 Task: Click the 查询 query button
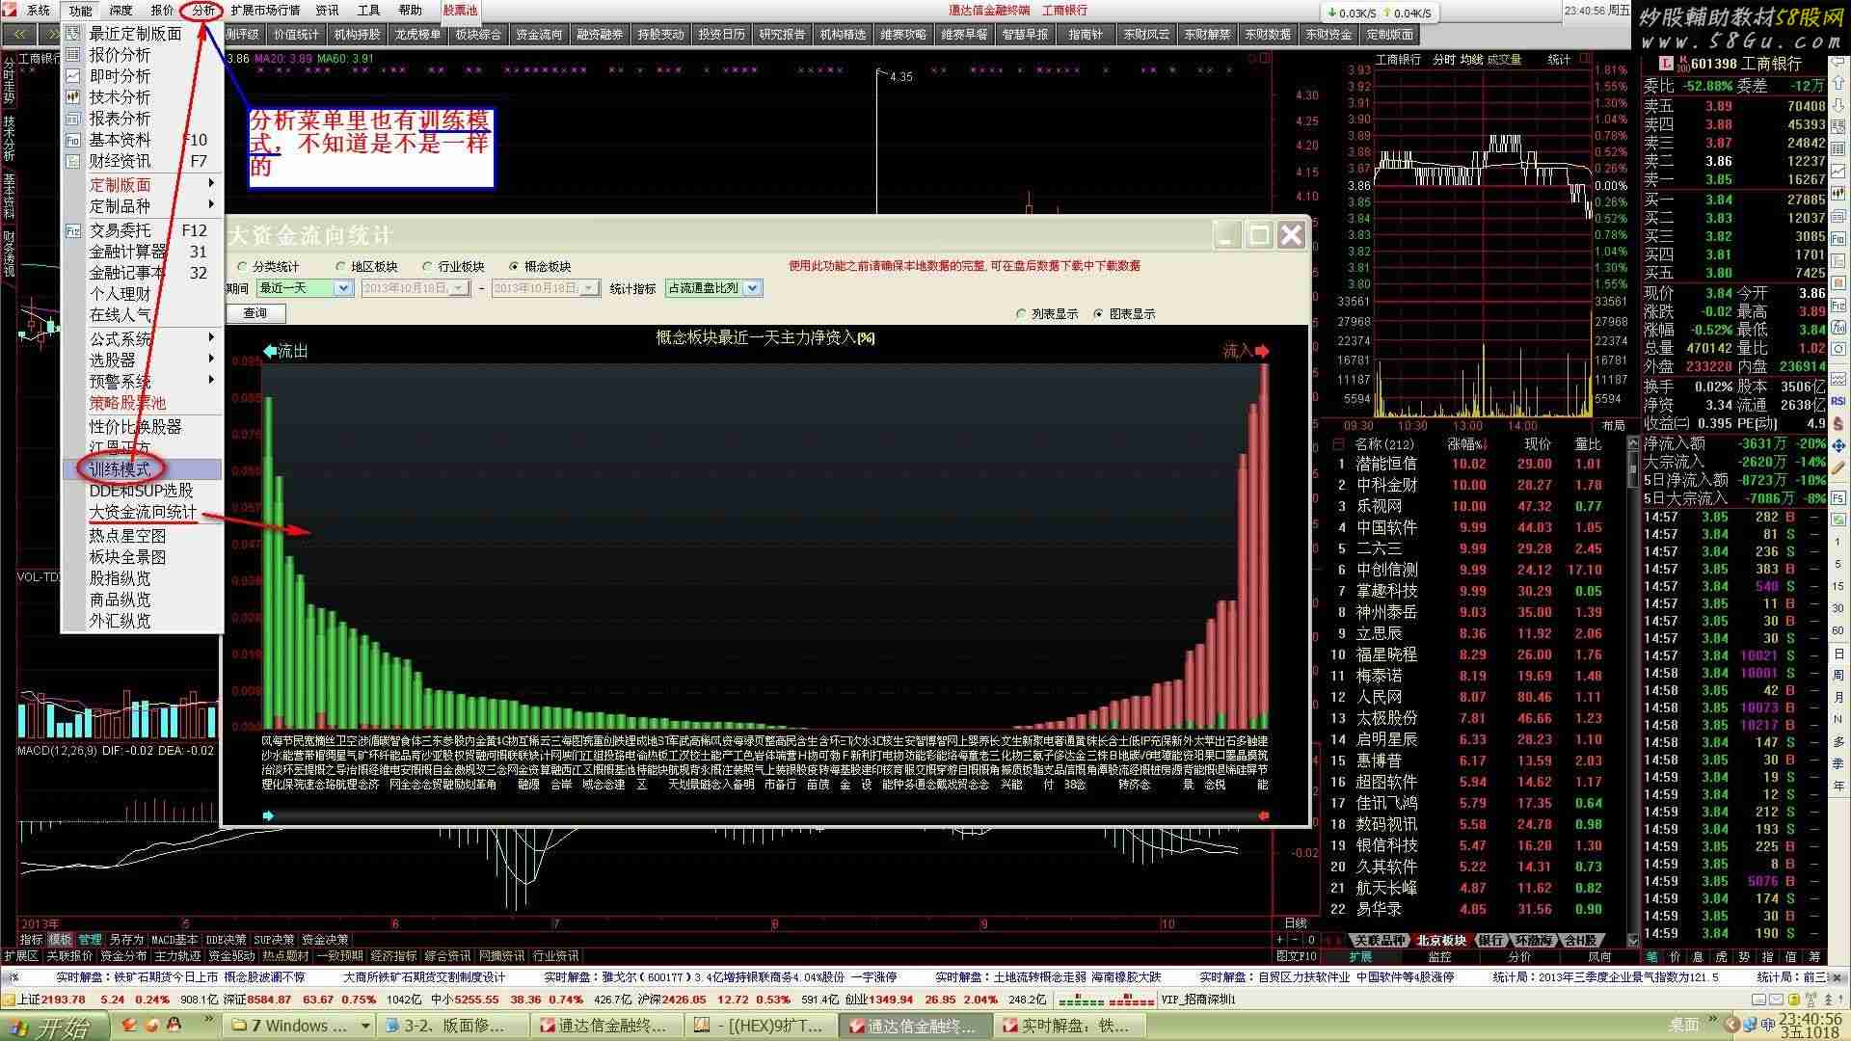(255, 313)
